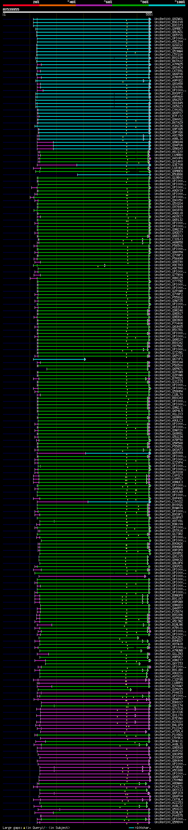Screen dimensions: 188x830
Task: Click hit label UniRef100_Q3E708
Action: (x=169, y=165)
